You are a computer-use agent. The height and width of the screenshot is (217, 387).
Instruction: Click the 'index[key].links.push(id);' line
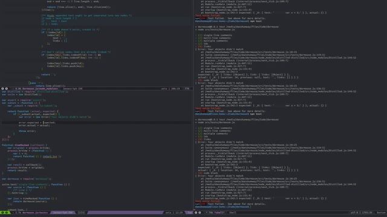point(65,63)
